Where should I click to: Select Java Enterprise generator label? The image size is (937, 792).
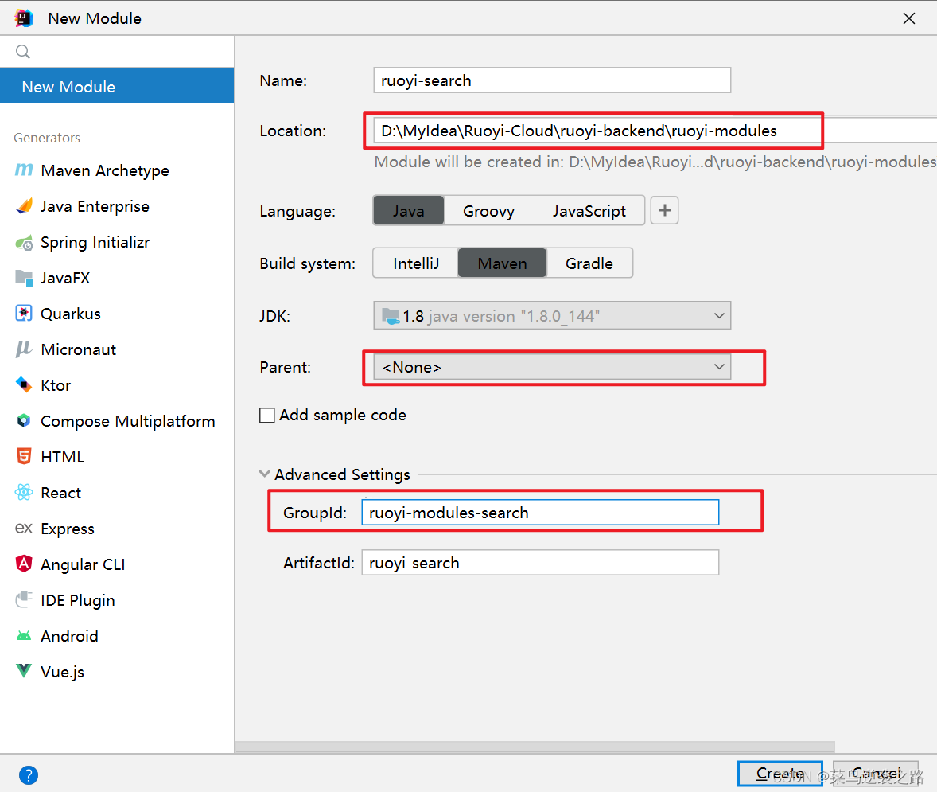[x=95, y=206]
